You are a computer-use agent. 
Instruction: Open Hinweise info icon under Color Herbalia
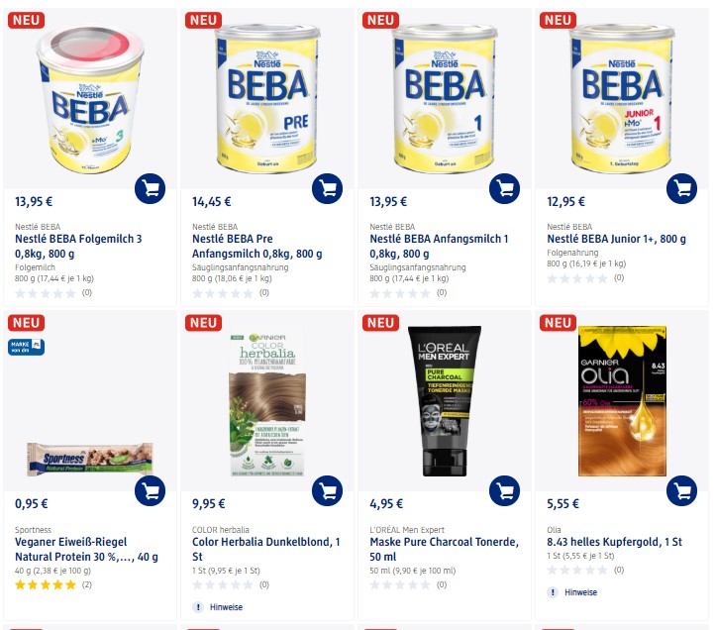click(198, 607)
